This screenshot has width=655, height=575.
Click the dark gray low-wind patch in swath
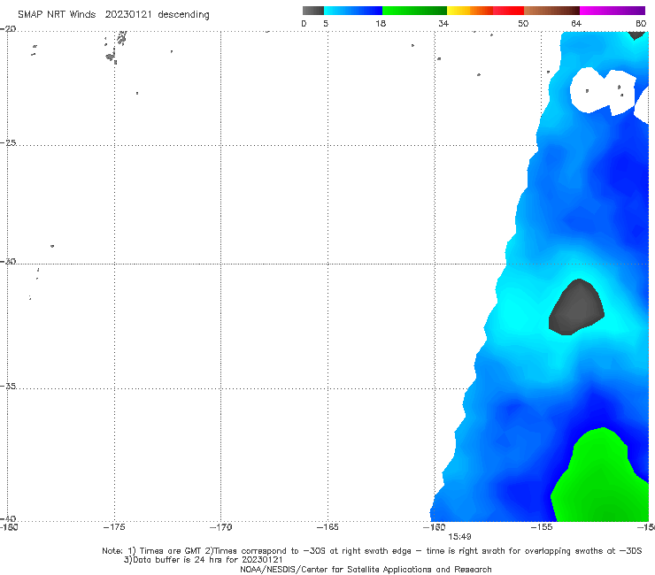576,308
